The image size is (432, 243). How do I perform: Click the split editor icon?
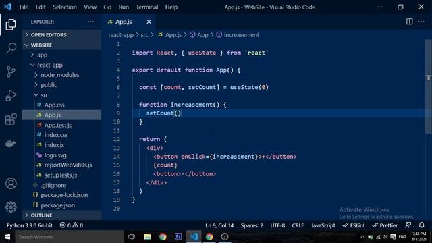pos(410,22)
